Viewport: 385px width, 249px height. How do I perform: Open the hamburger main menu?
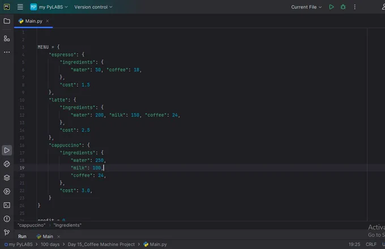20,7
